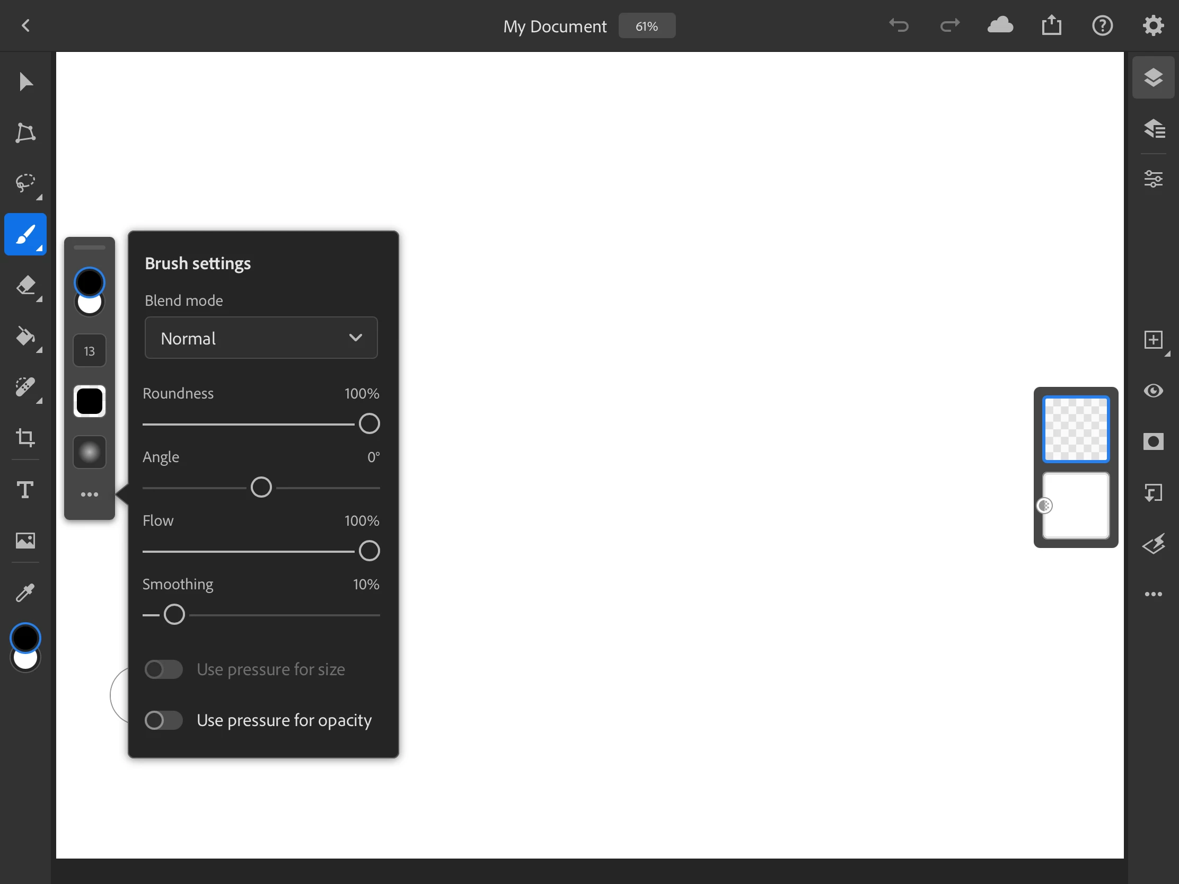Select the Eraser tool
This screenshot has height=884, width=1179.
pos(25,286)
